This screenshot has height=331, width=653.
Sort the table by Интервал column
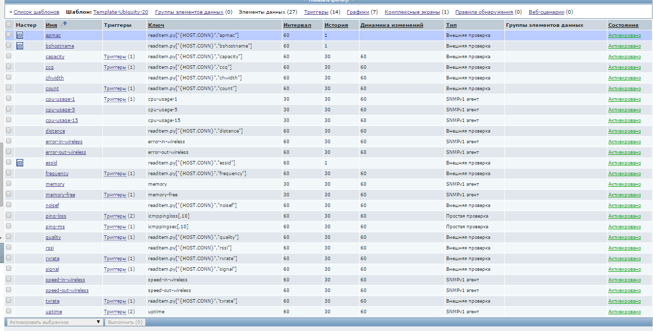click(x=297, y=25)
